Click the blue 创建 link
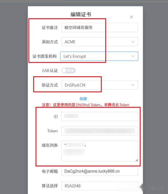The image size is (168, 194). click(x=83, y=99)
